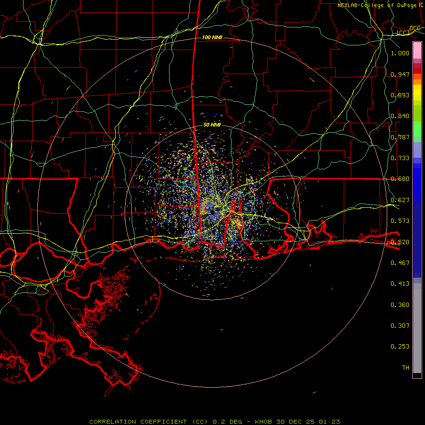
Task: Click the 0.733 legend value
Action: 400,158
